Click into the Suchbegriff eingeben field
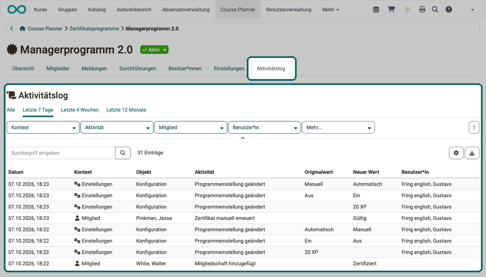 click(61, 153)
